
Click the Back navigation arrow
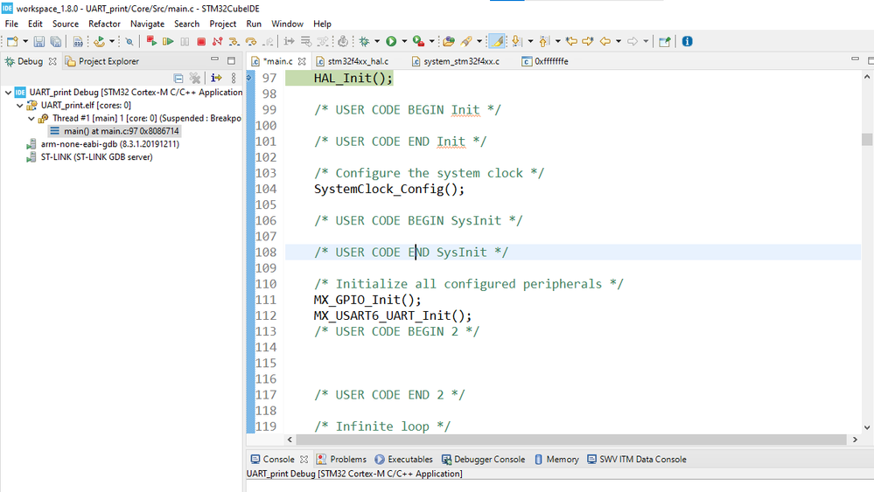pyautogui.click(x=605, y=41)
